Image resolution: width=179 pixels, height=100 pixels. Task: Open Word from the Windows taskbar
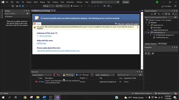click(44, 97)
